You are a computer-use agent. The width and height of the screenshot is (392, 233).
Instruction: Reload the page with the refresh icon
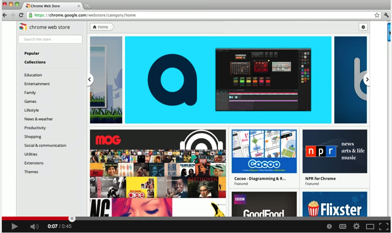click(x=21, y=15)
